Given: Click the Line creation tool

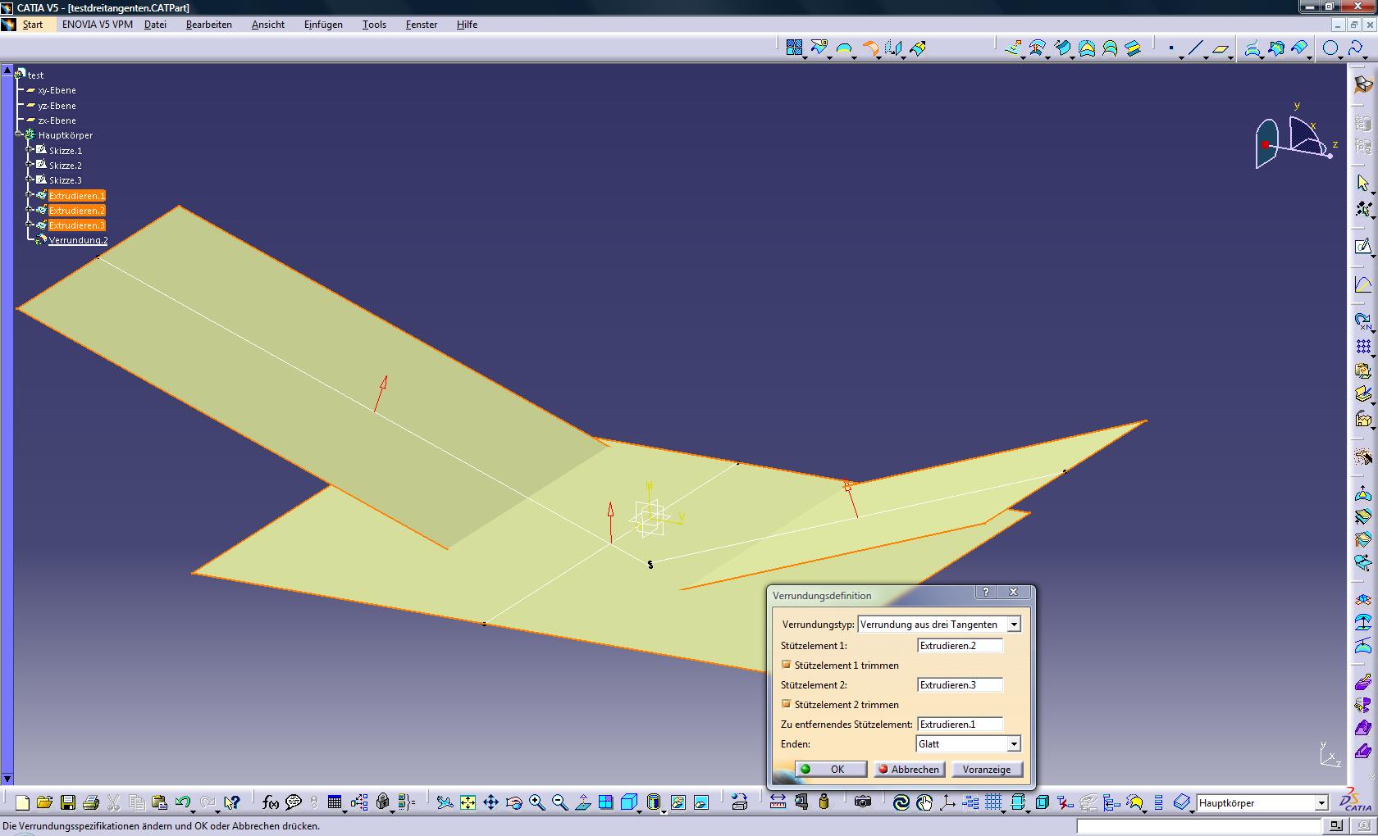Looking at the screenshot, I should coord(1195,49).
